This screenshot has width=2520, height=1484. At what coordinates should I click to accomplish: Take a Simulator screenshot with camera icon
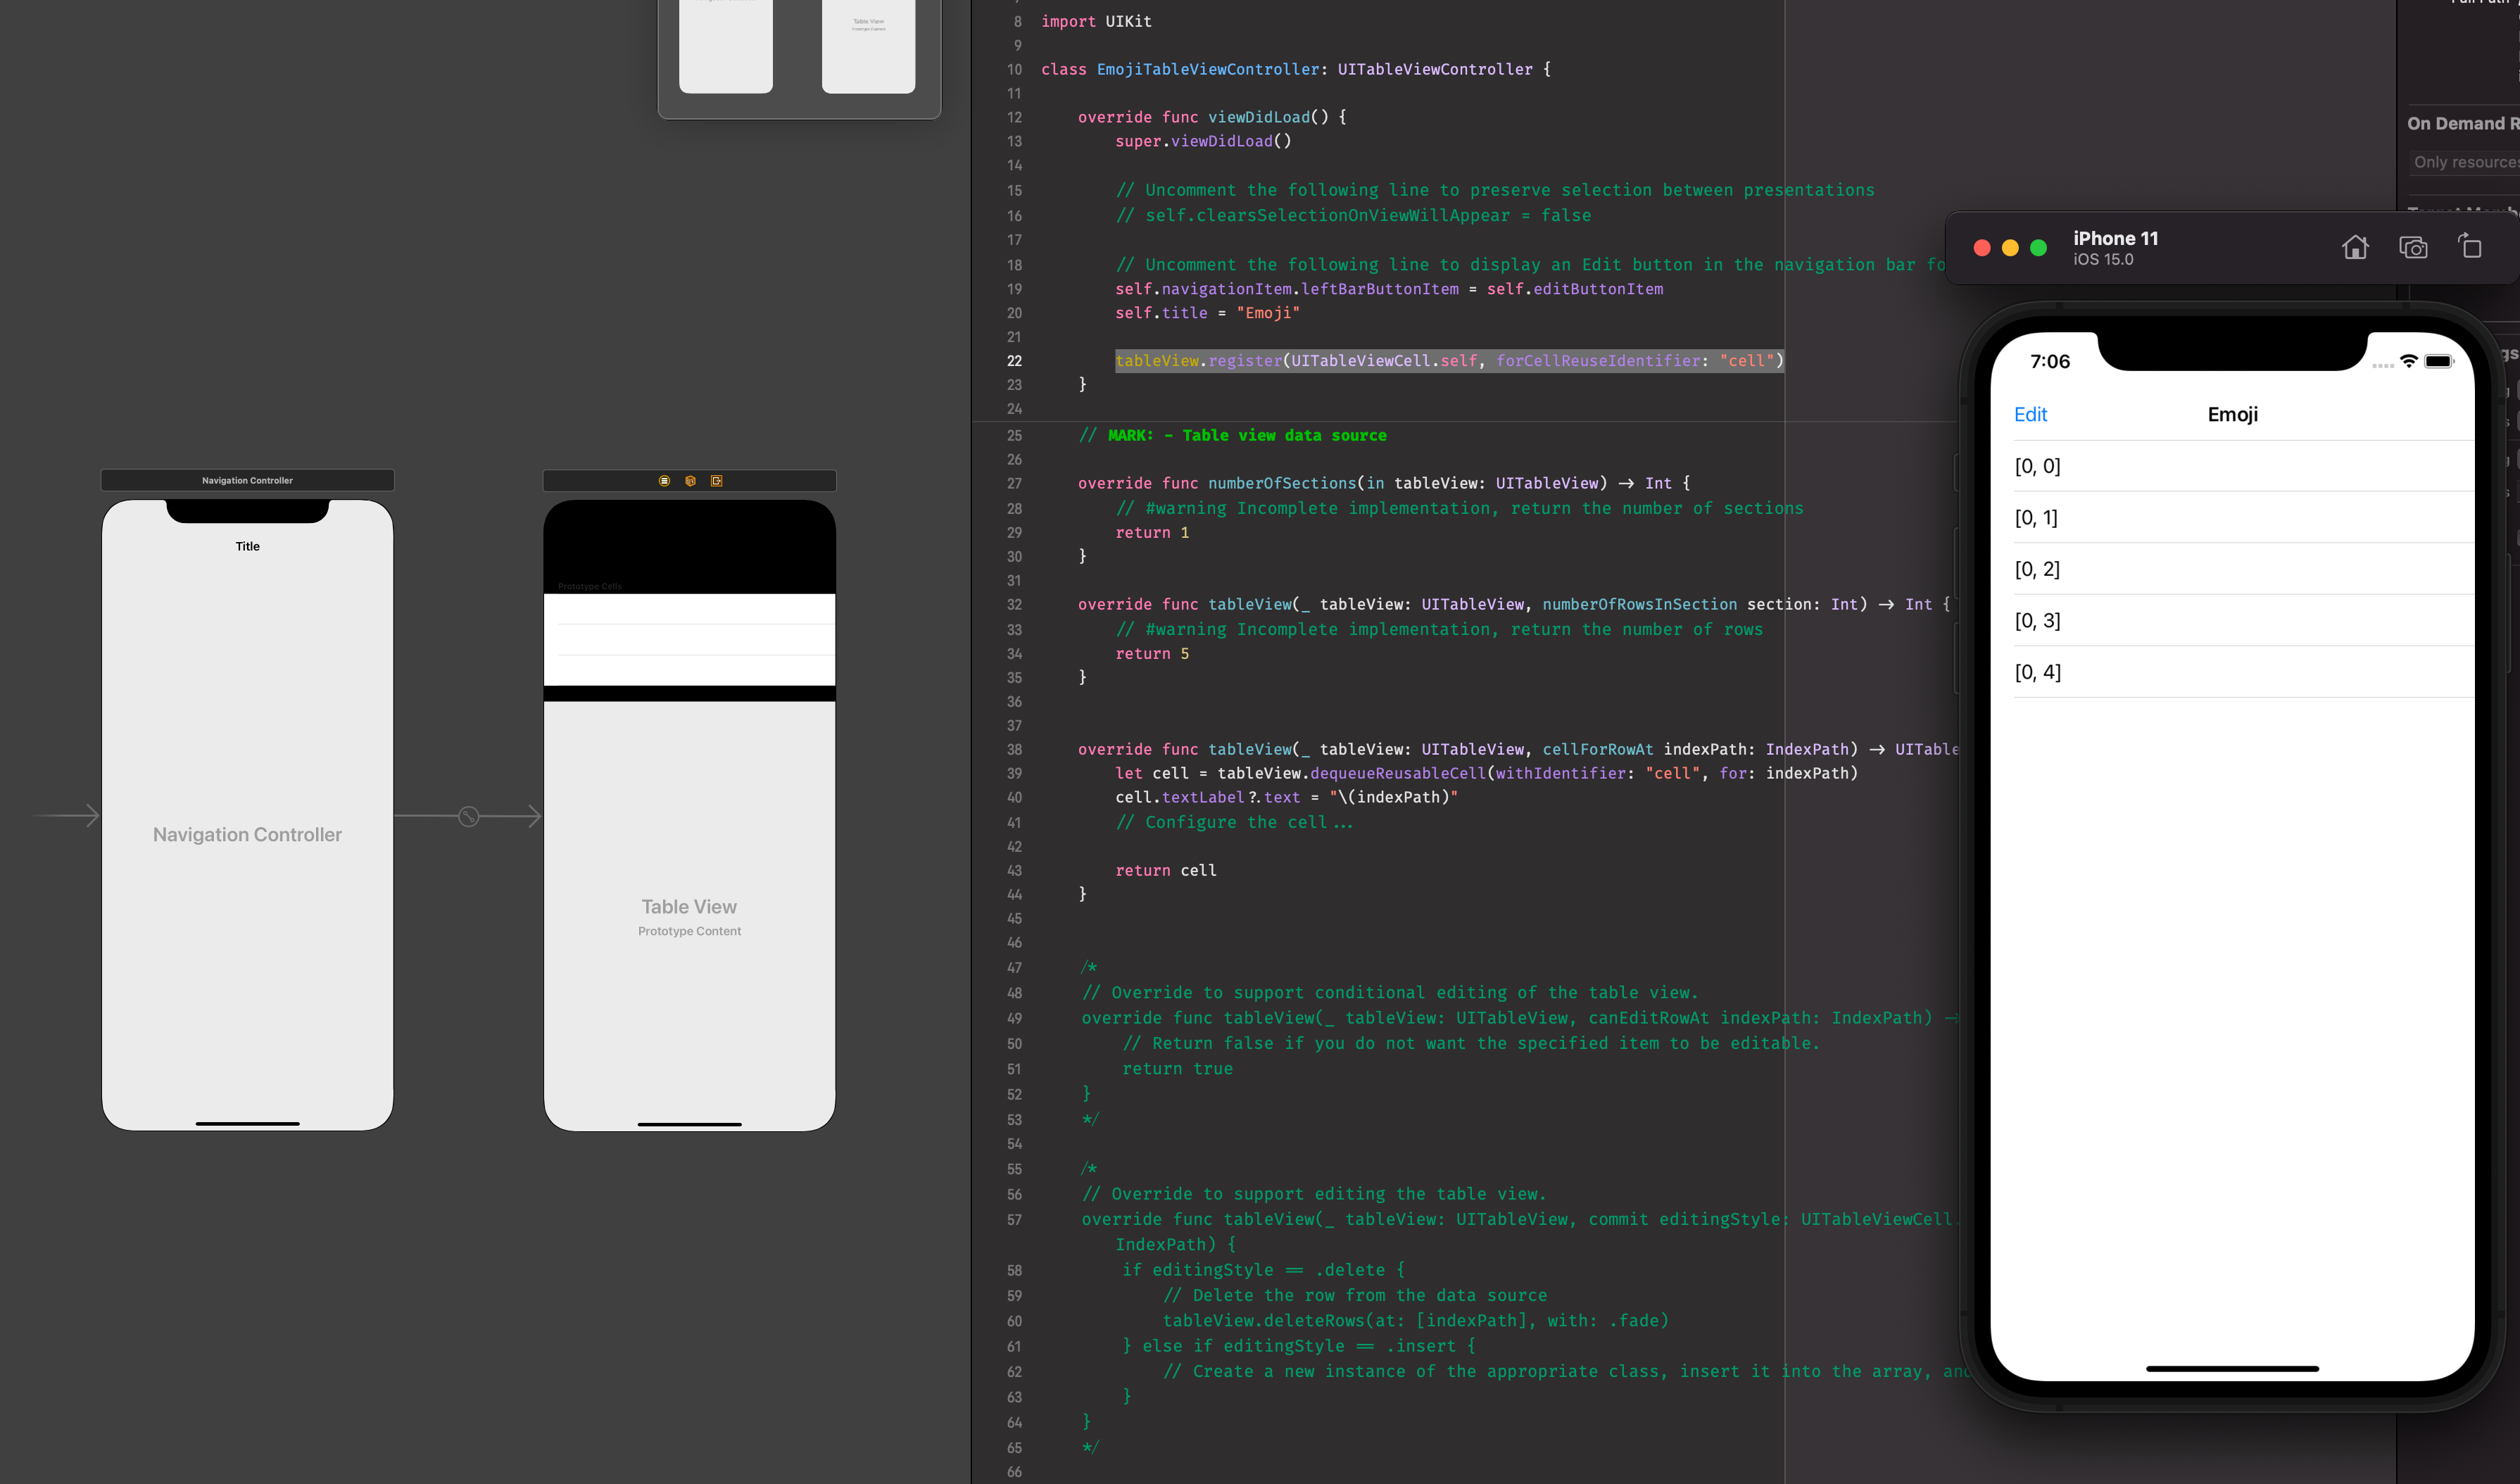tap(2413, 247)
